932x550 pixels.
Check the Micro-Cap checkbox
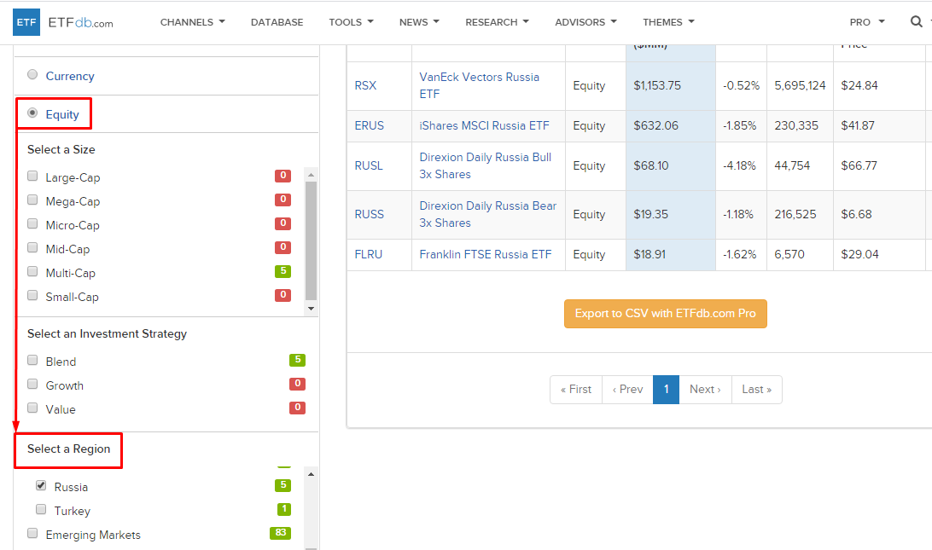click(x=32, y=224)
